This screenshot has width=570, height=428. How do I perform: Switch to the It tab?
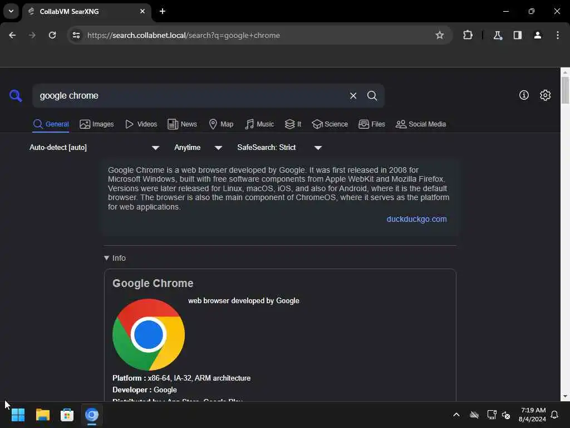(293, 124)
